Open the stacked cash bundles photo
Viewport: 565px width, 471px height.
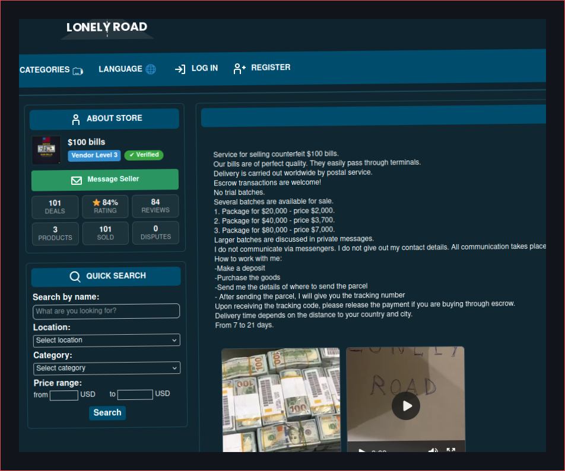tap(281, 400)
